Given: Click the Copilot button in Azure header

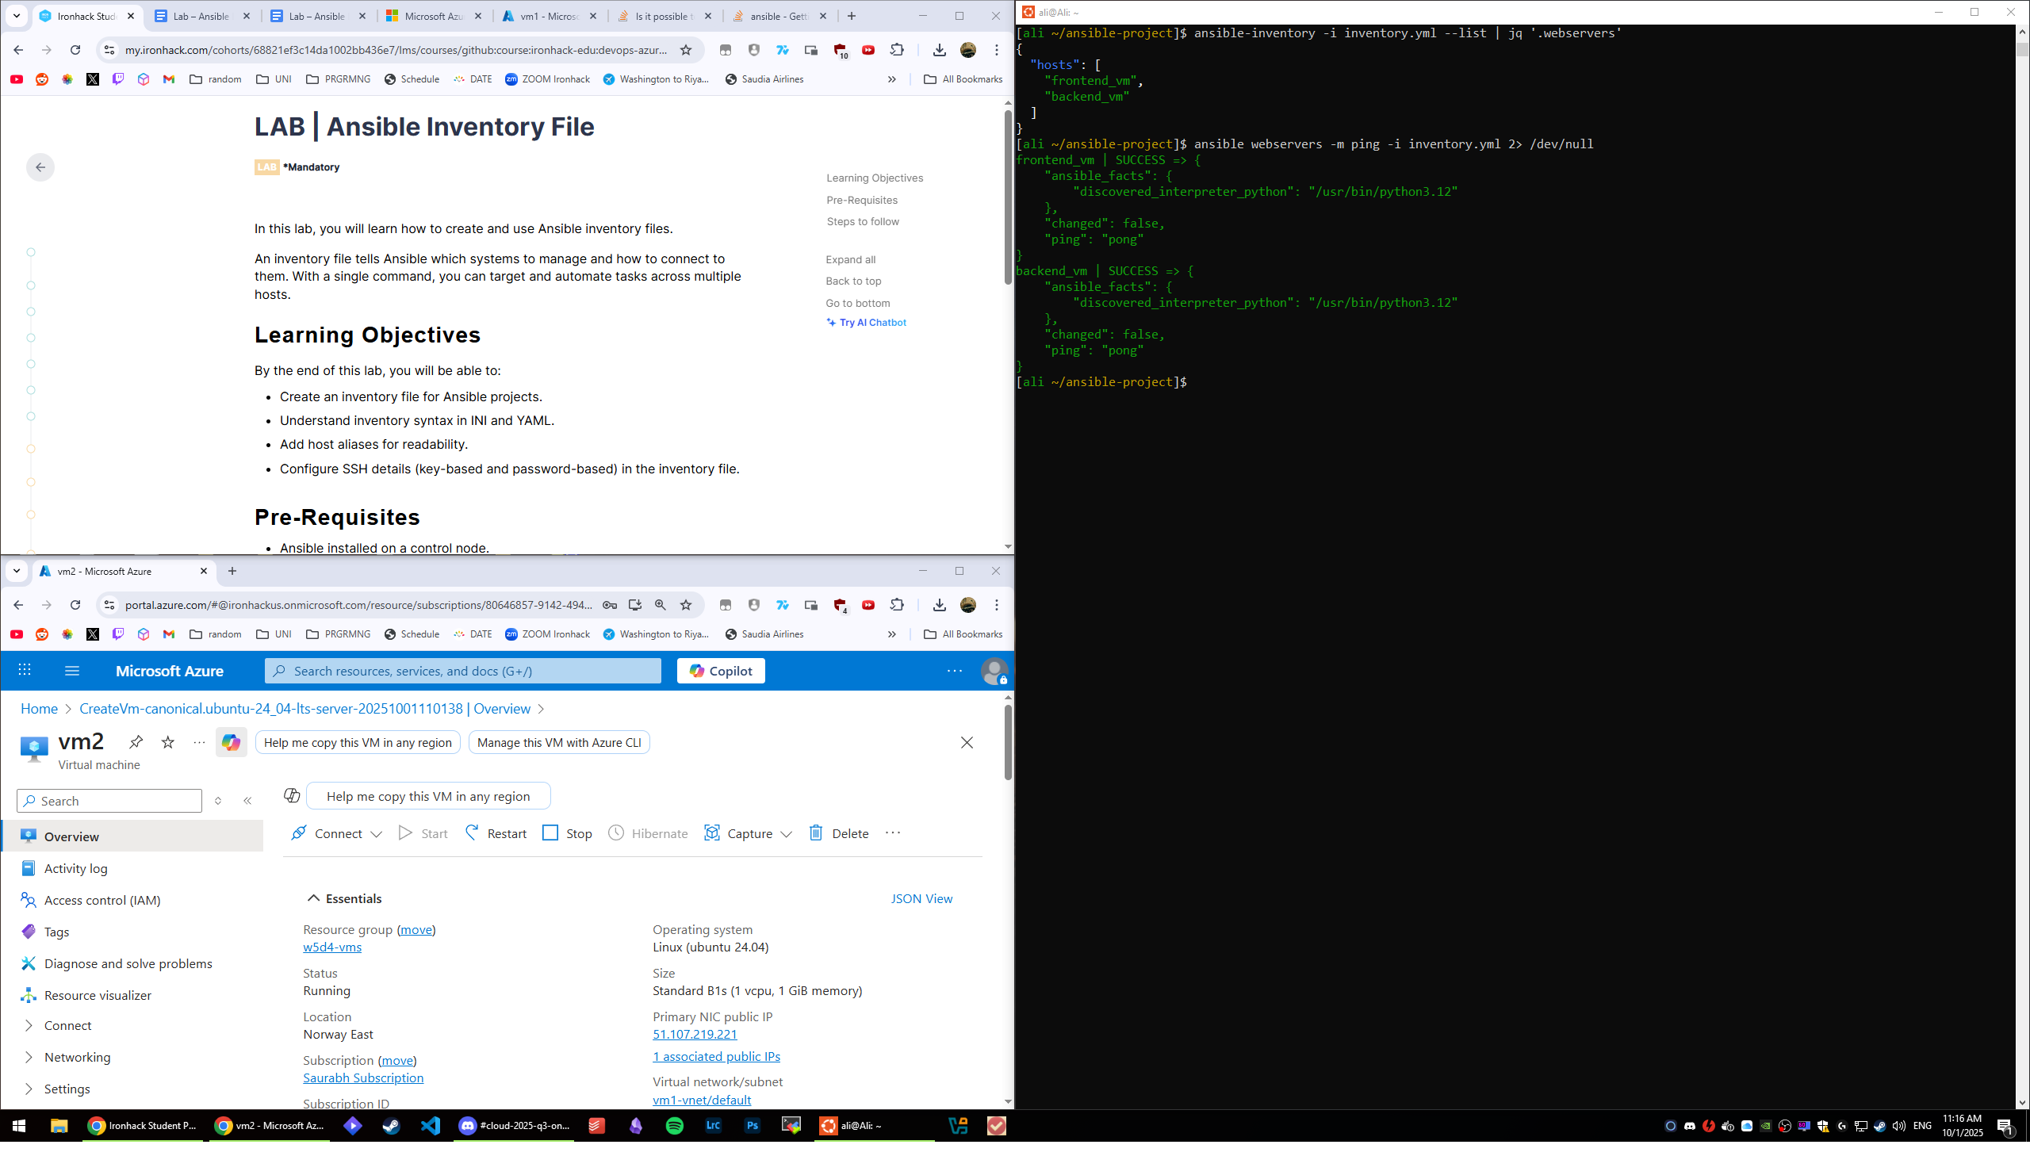Looking at the screenshot, I should click(720, 671).
